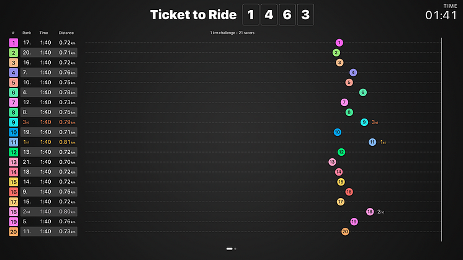The height and width of the screenshot is (260, 463).
Task: Select racer 20 orange circle marker on track
Action: (345, 231)
